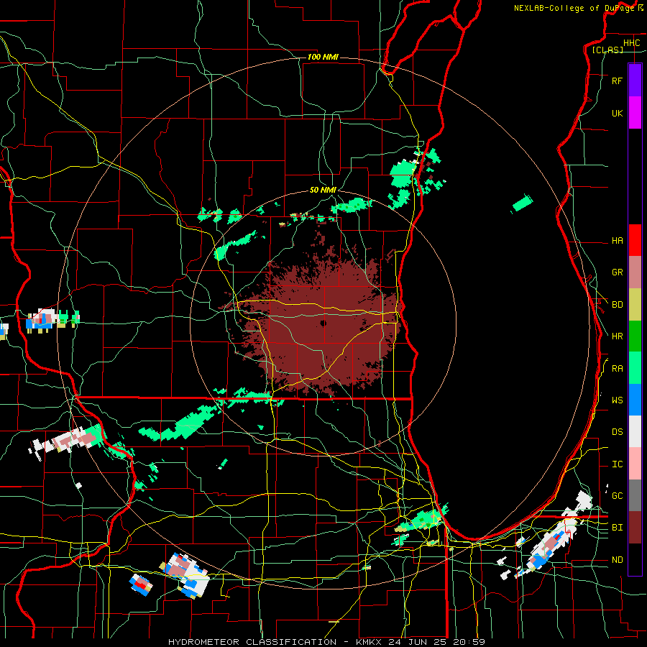Click the 'BD' legend label

tap(617, 305)
